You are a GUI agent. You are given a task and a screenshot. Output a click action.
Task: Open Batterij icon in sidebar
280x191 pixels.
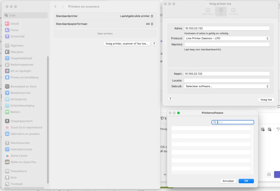tap(7, 112)
